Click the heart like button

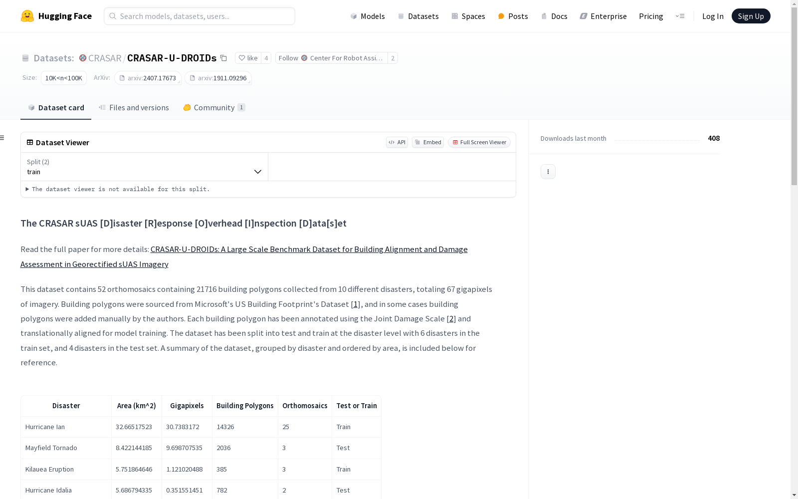point(248,58)
